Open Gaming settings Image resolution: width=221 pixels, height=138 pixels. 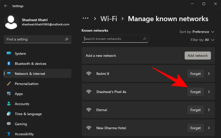click(38, 124)
